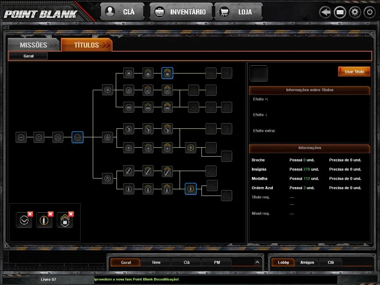Select the burst star branch node
This screenshot has height=285, width=380.
pyautogui.click(x=107, y=90)
